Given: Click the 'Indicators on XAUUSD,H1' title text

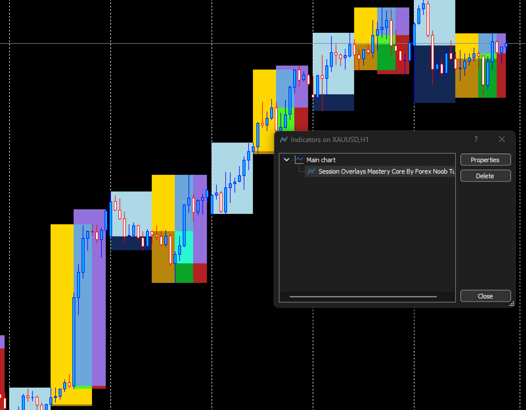Looking at the screenshot, I should coord(329,140).
